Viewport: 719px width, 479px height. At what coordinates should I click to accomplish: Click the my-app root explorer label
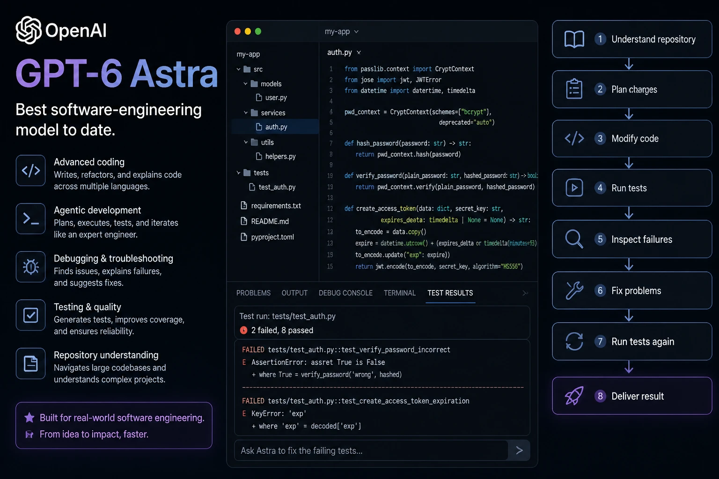point(248,54)
